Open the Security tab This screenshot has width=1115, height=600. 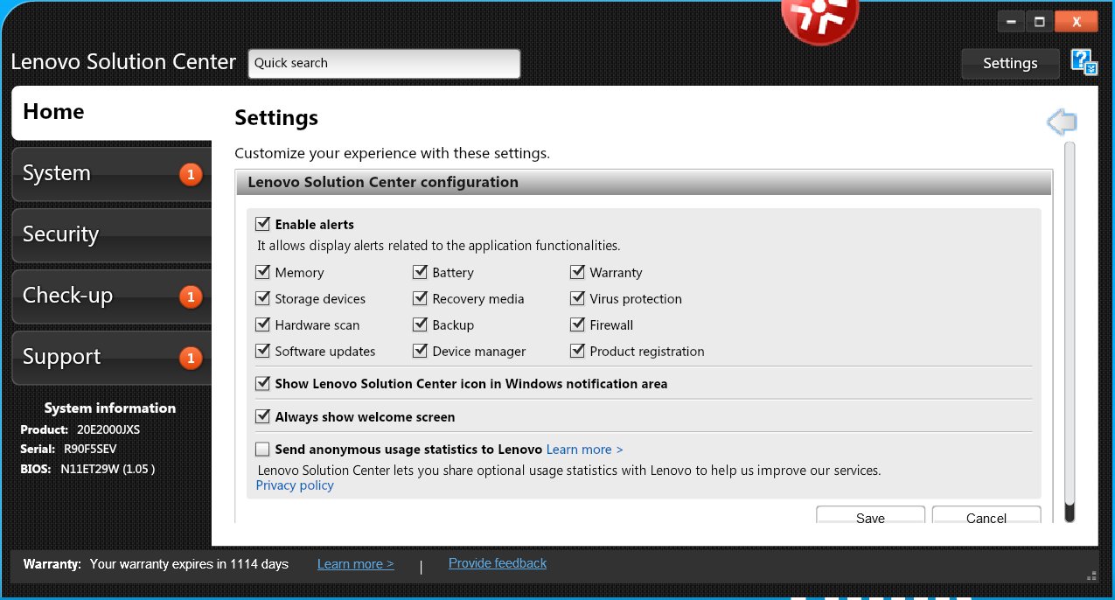(x=112, y=235)
